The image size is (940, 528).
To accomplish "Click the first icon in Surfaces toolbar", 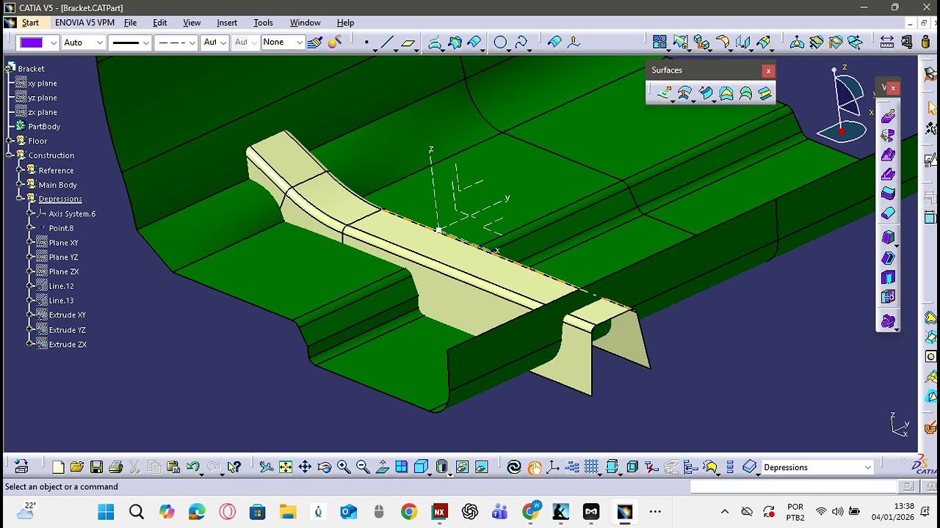I will 665,93.
